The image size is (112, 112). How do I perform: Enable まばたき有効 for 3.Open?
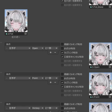[x=62, y=48]
